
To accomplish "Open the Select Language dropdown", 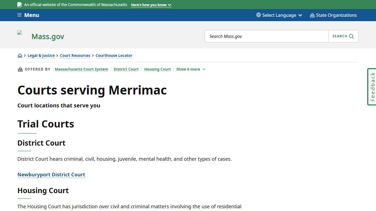I will coord(279,15).
